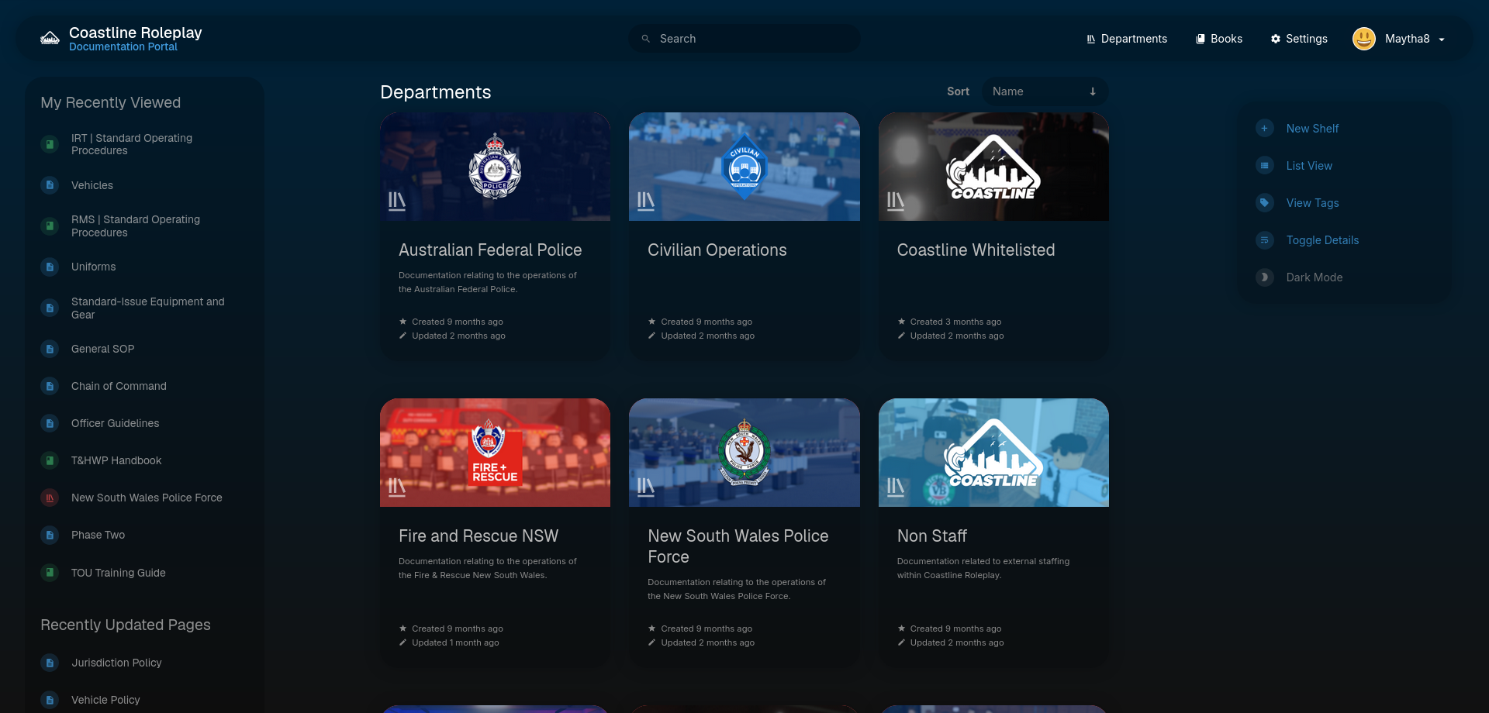Open the Australian Federal Police shelf title

click(x=490, y=250)
